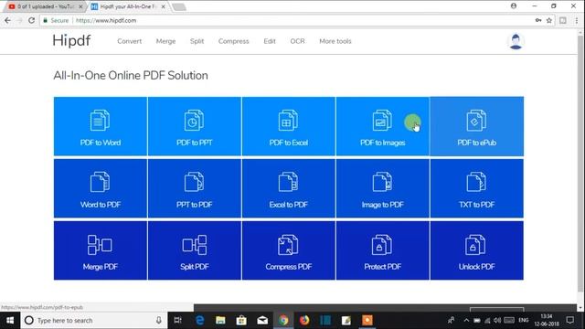Close the Hipdf browser tab
This screenshot has height=329, width=585.
coord(163,6)
